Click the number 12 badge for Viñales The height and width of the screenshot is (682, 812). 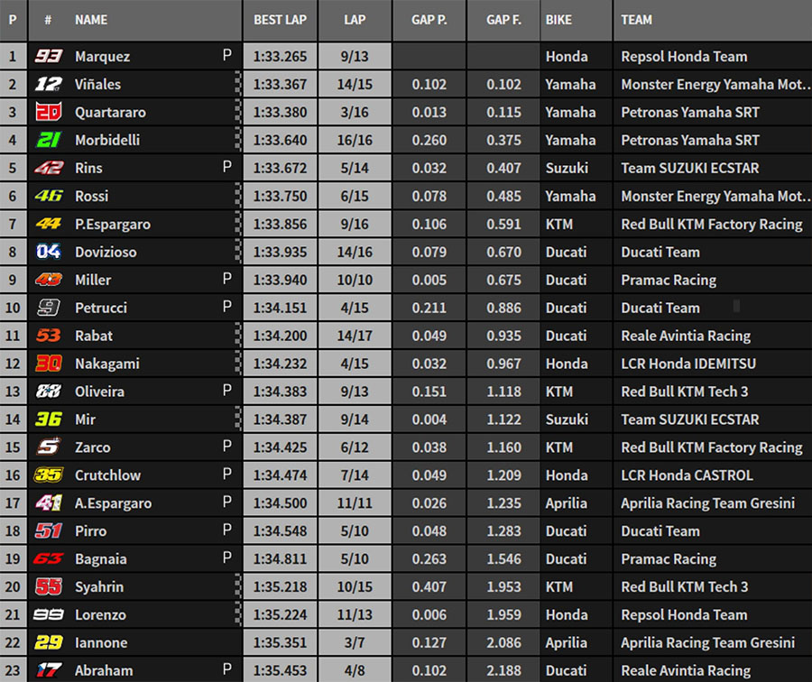click(x=48, y=84)
